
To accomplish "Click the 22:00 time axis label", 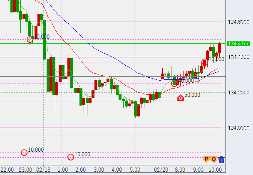I will (x=7, y=170).
